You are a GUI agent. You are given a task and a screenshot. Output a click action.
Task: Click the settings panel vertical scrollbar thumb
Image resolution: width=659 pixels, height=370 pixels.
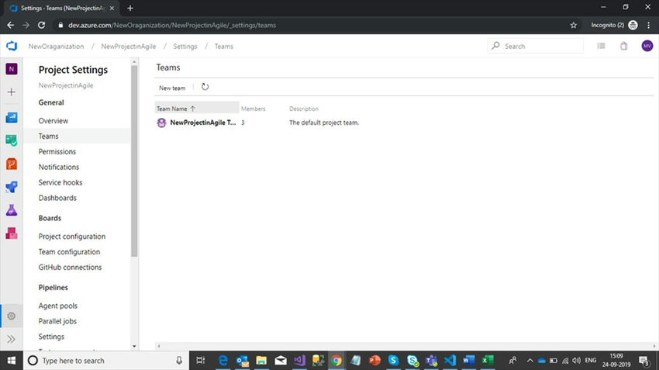click(x=134, y=161)
